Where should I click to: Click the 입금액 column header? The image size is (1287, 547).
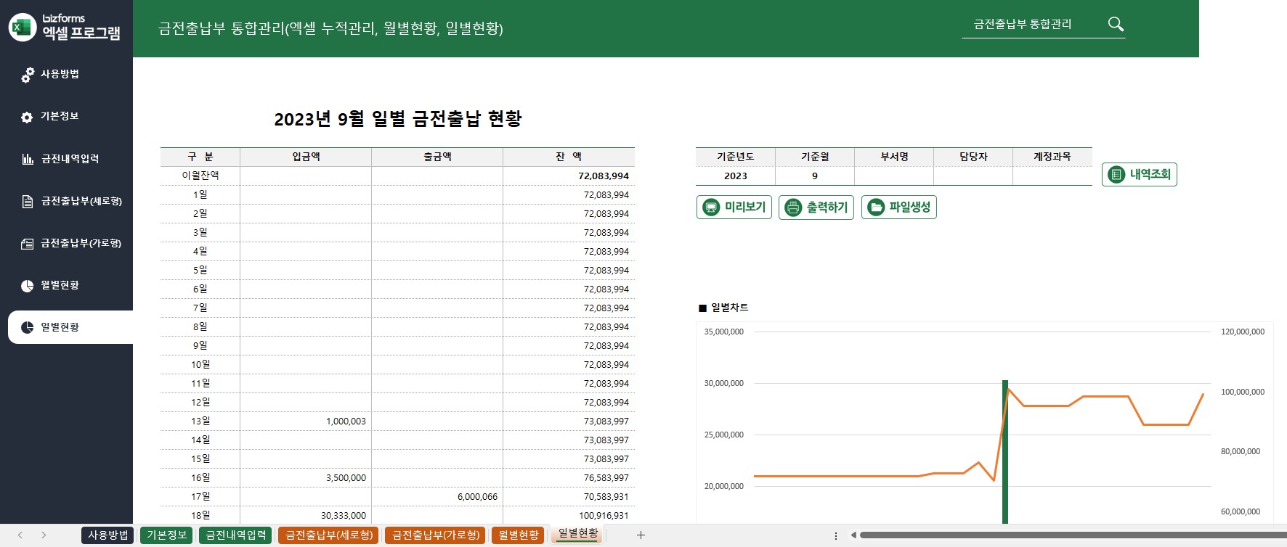(306, 157)
